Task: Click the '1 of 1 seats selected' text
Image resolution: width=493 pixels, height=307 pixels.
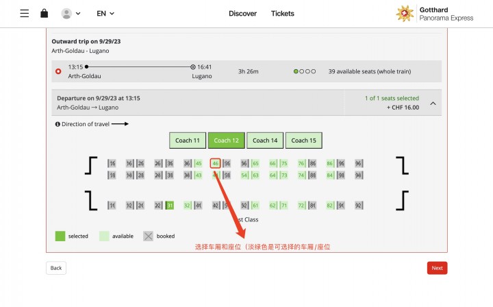Action: tap(392, 98)
